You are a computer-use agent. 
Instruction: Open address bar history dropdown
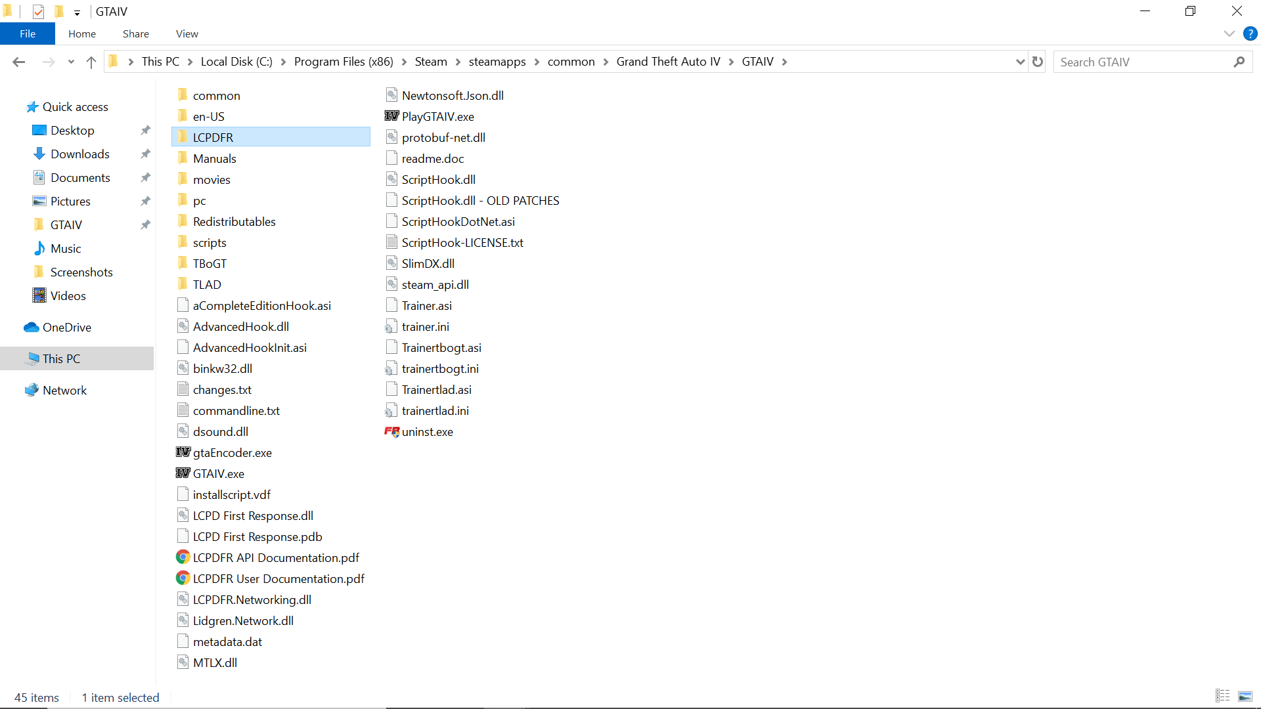click(1020, 62)
